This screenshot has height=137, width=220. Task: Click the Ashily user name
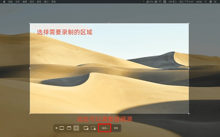tap(199, 2)
